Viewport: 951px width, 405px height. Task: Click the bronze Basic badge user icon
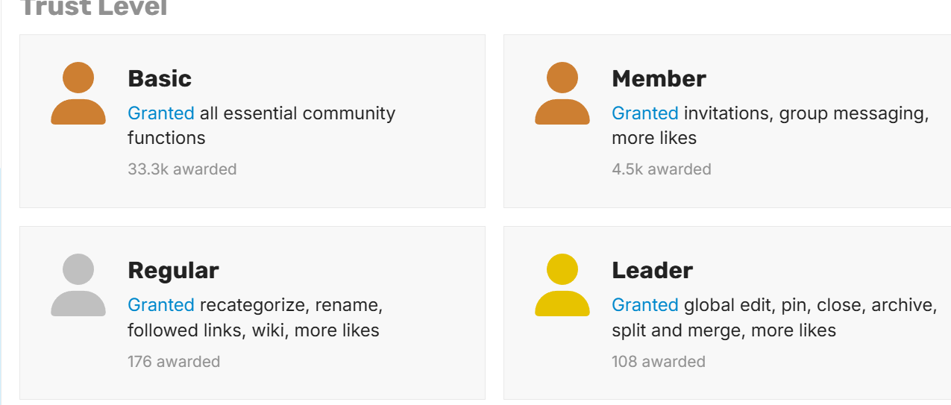(x=78, y=93)
